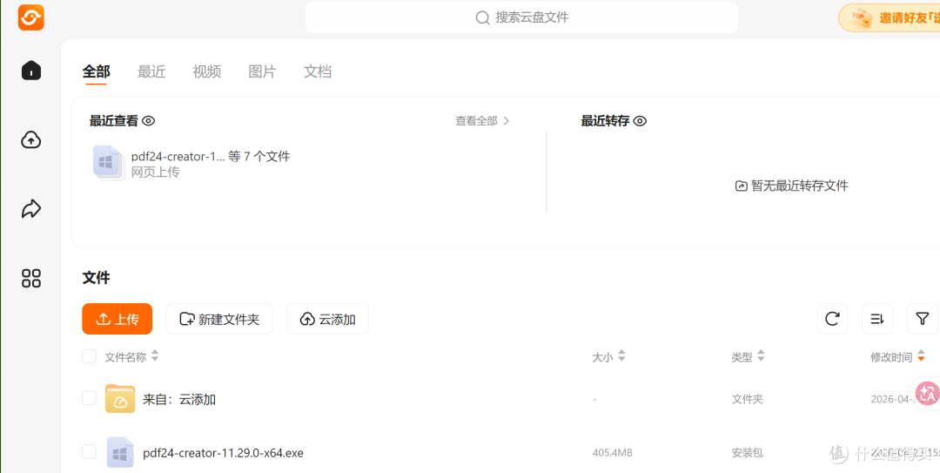Sort by 大小 column arrows
Screen dimensions: 940x473
621,356
